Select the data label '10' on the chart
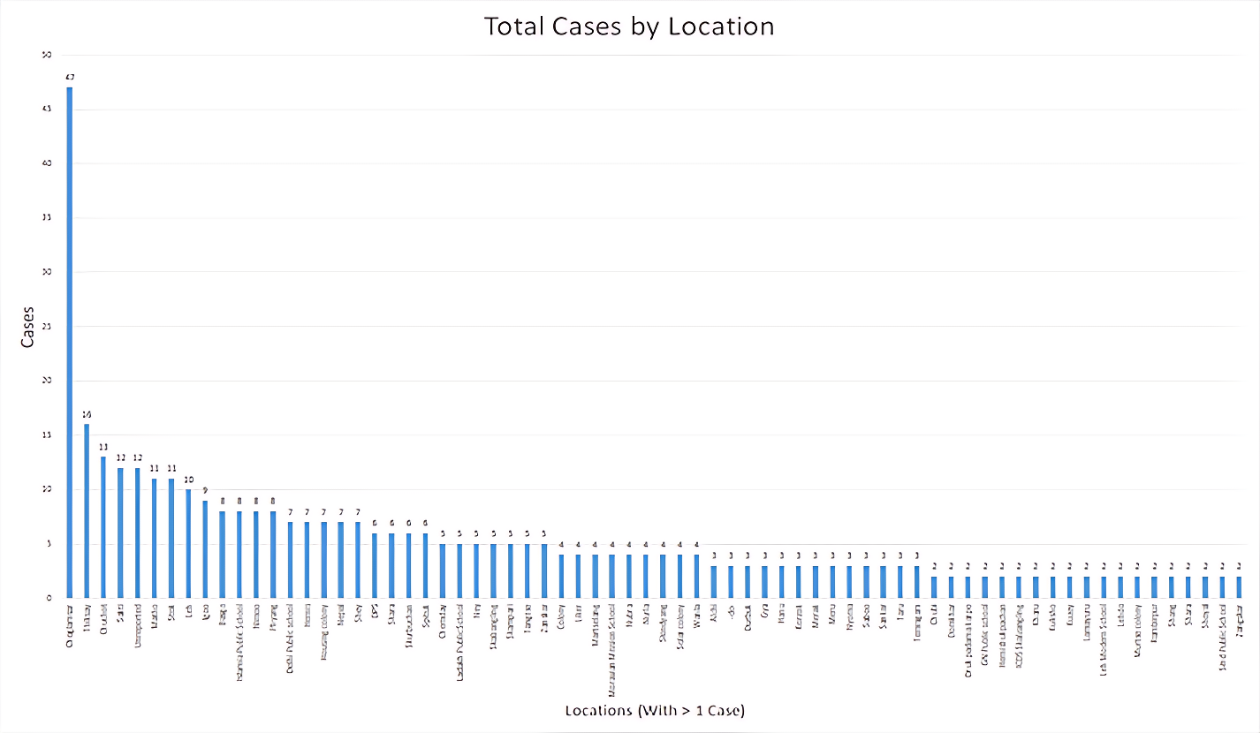 (188, 480)
